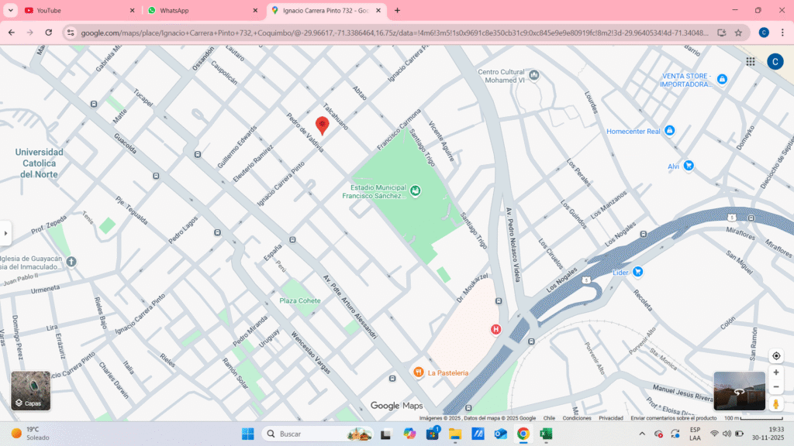The width and height of the screenshot is (794, 446).
Task: Zoom in with the plus button
Action: click(775, 372)
